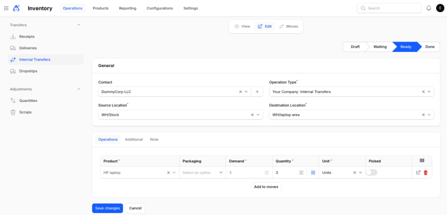Open the Settings menu
Viewport: 447px width, 215px height.
tap(190, 8)
